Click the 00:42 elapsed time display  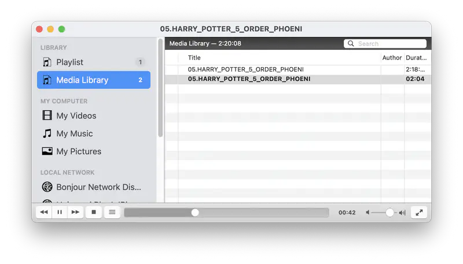click(347, 213)
